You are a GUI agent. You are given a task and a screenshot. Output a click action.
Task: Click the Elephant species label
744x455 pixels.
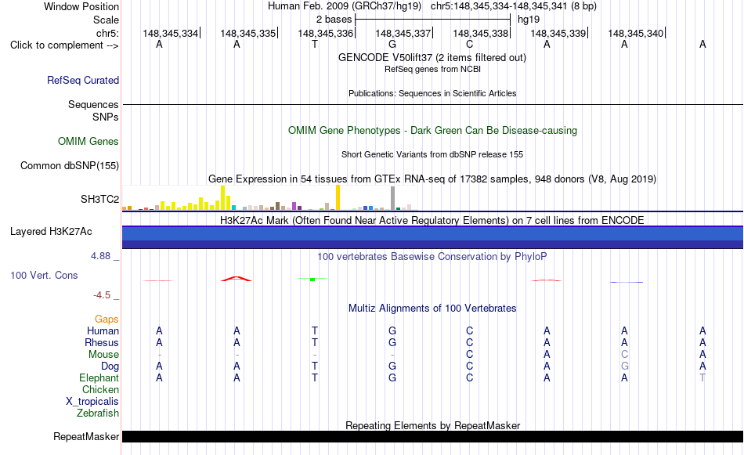pos(99,378)
